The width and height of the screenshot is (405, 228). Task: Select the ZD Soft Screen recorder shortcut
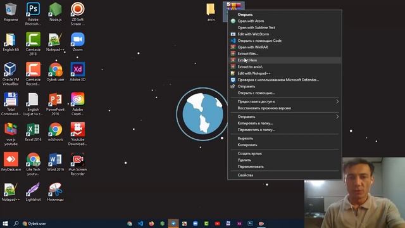click(x=77, y=14)
